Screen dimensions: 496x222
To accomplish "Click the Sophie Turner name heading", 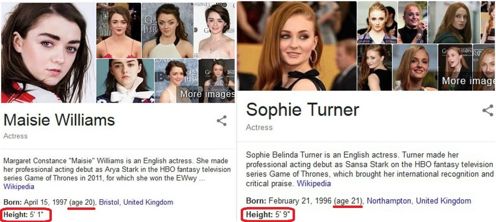I will pyautogui.click(x=303, y=110).
